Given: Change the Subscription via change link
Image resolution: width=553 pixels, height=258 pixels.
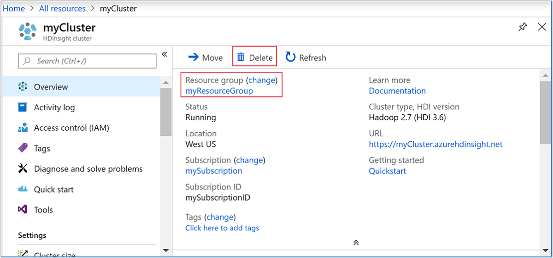Looking at the screenshot, I should (x=249, y=160).
